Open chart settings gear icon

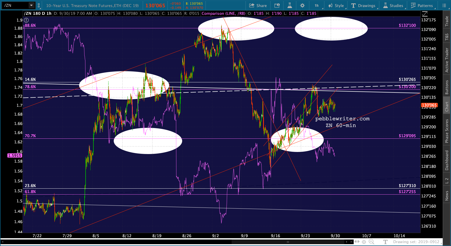click(302, 5)
